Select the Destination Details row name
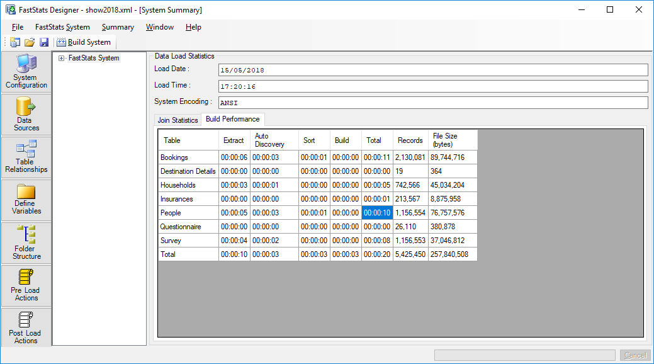The width and height of the screenshot is (654, 364). pyautogui.click(x=188, y=171)
